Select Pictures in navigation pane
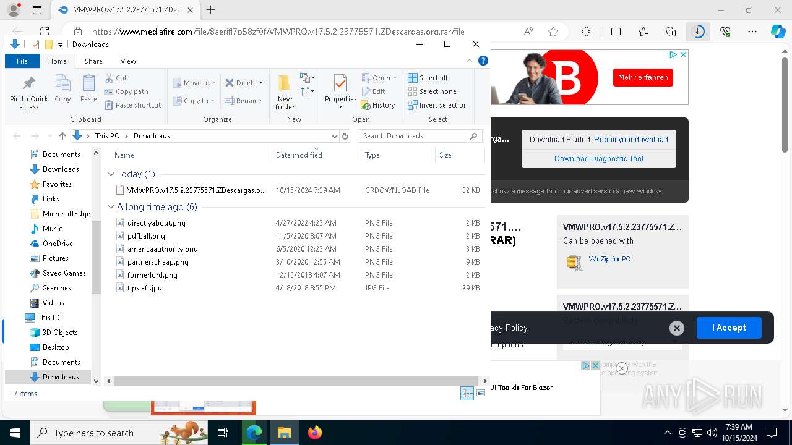 [55, 258]
